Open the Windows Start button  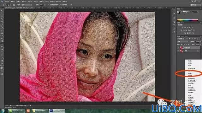click(x=3, y=111)
